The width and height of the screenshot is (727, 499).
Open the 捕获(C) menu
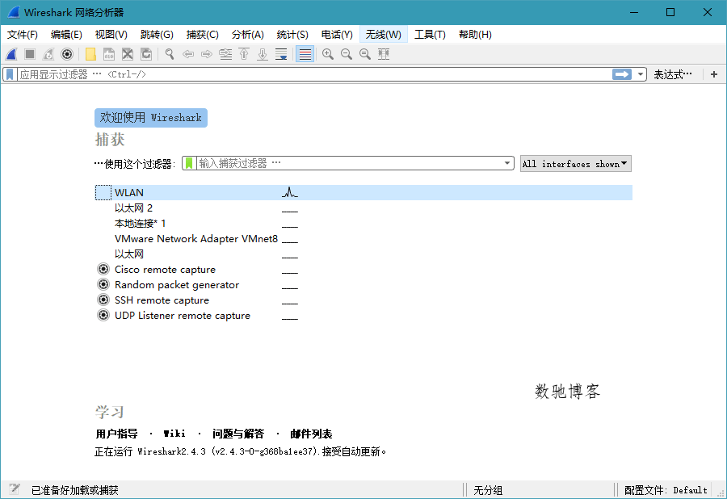point(202,34)
